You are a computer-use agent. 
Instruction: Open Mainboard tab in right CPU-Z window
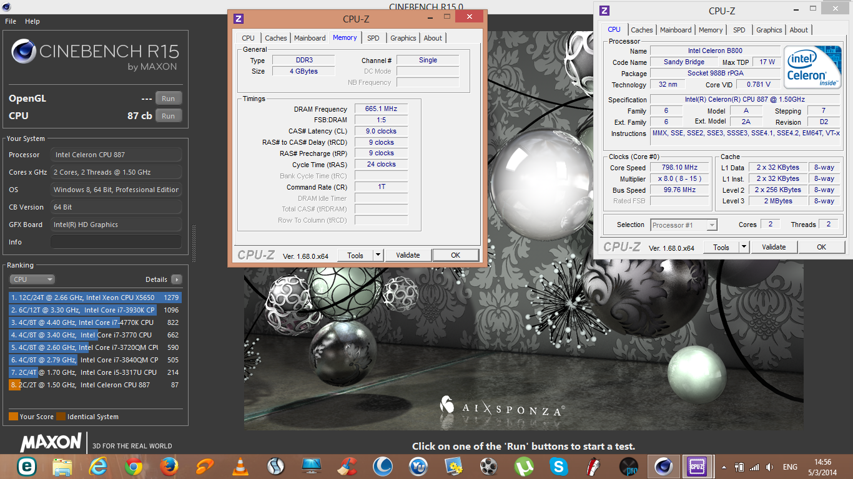676,30
